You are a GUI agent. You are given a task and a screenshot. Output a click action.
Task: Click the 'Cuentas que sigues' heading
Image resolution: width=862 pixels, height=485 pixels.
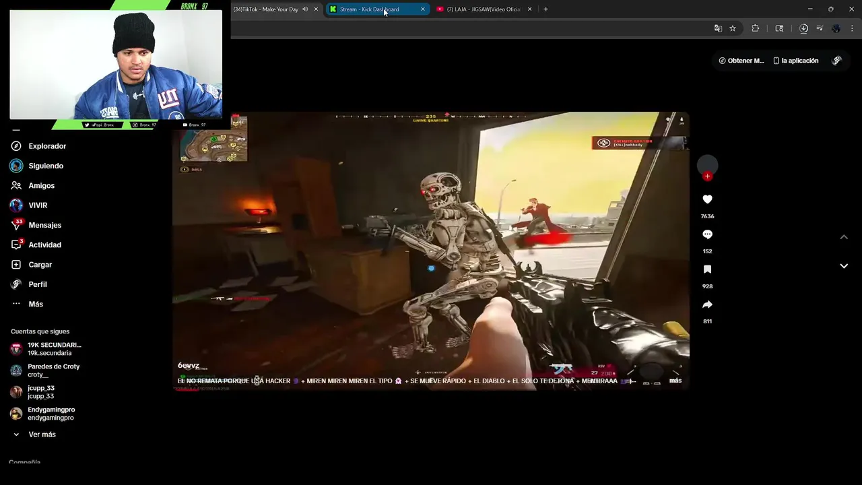(40, 331)
